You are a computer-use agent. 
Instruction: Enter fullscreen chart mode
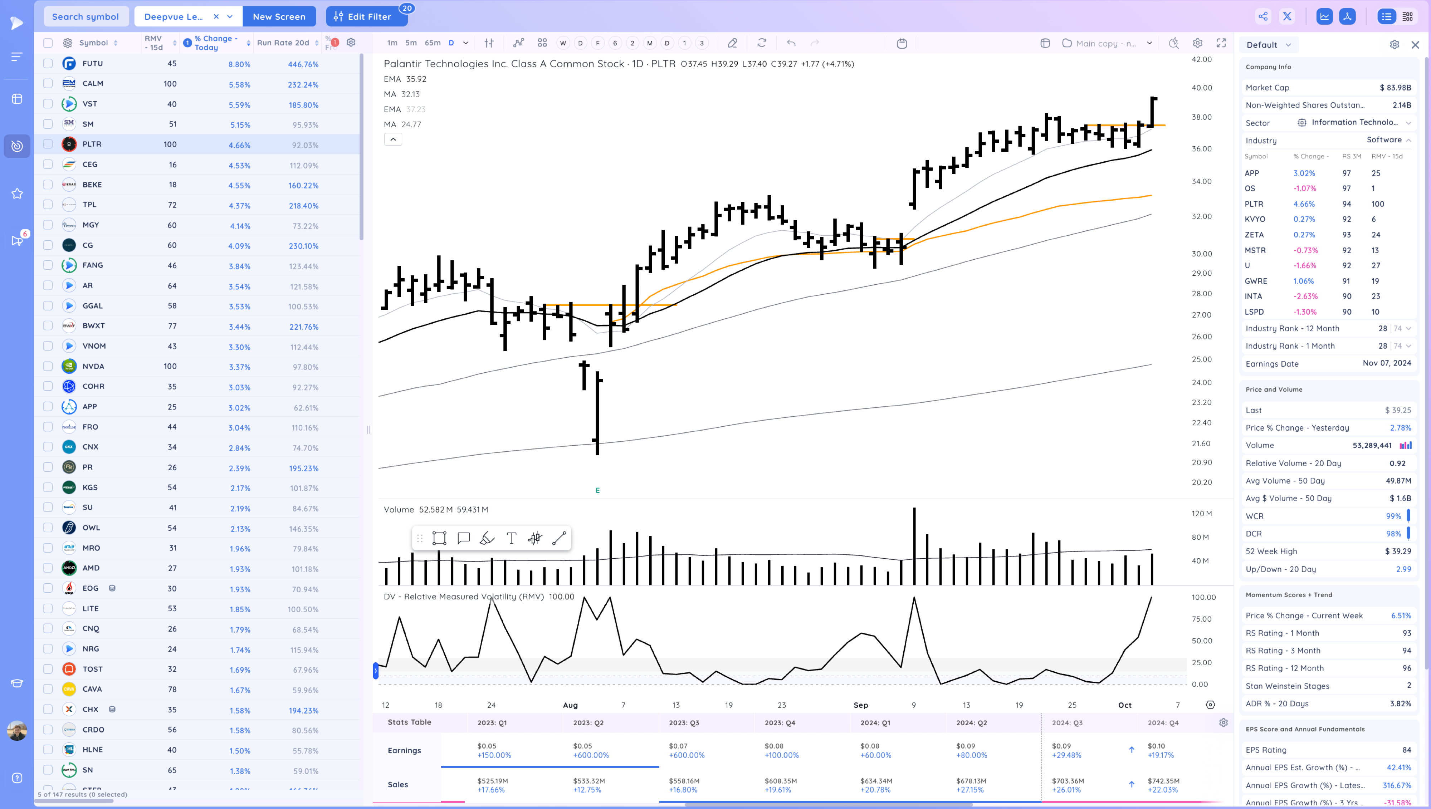[x=1221, y=43]
